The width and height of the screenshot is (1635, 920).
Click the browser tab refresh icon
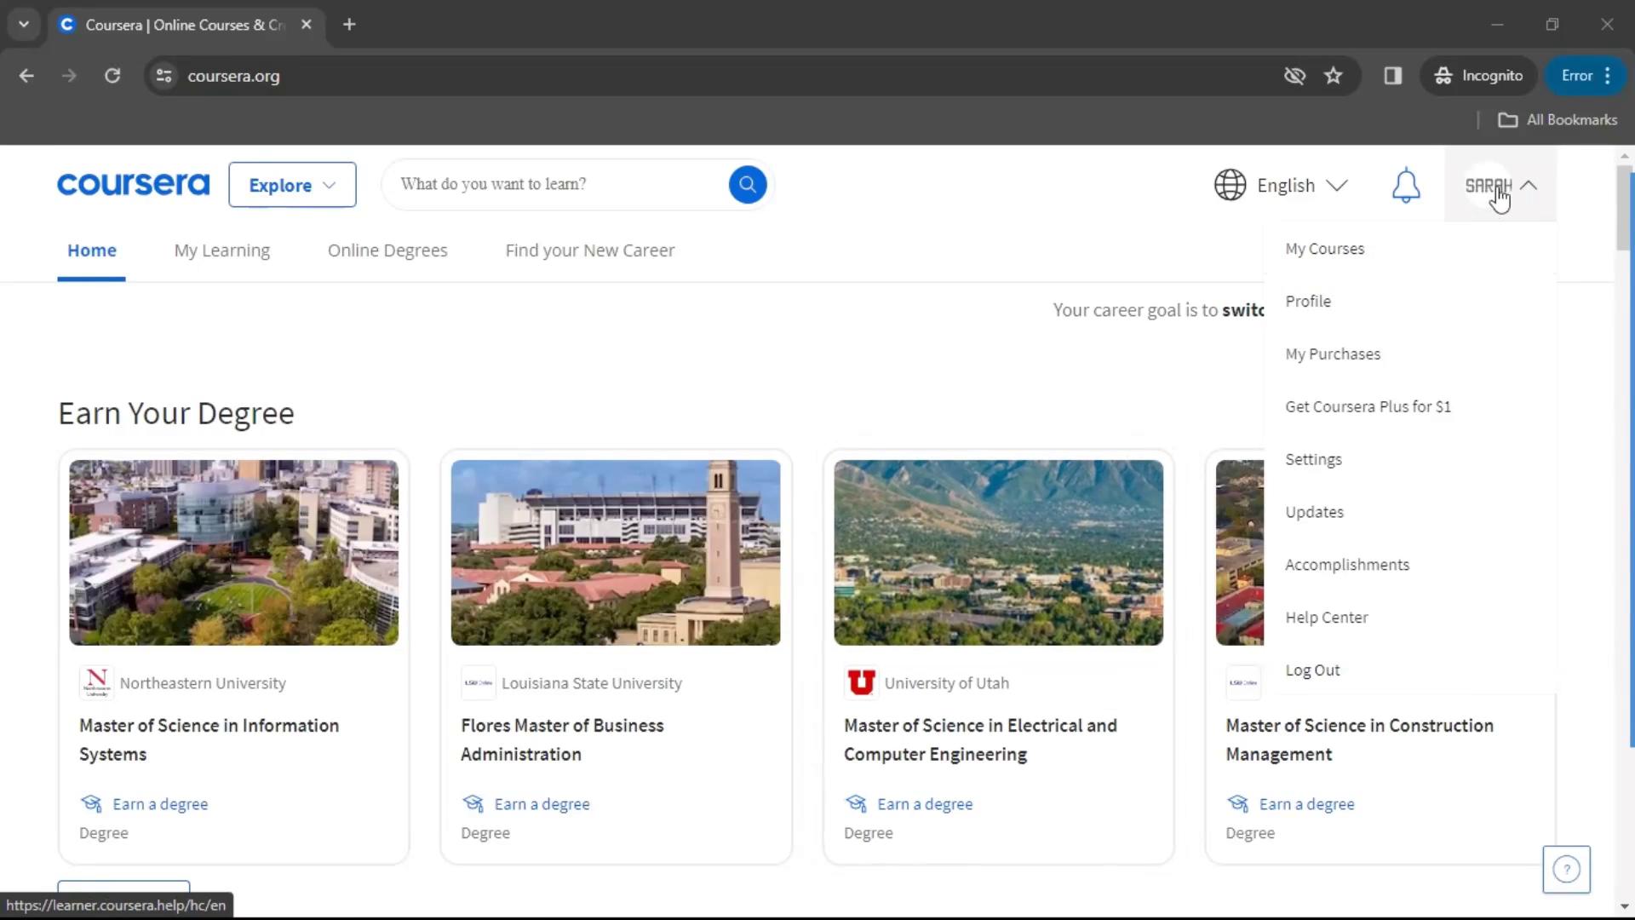[x=112, y=75]
